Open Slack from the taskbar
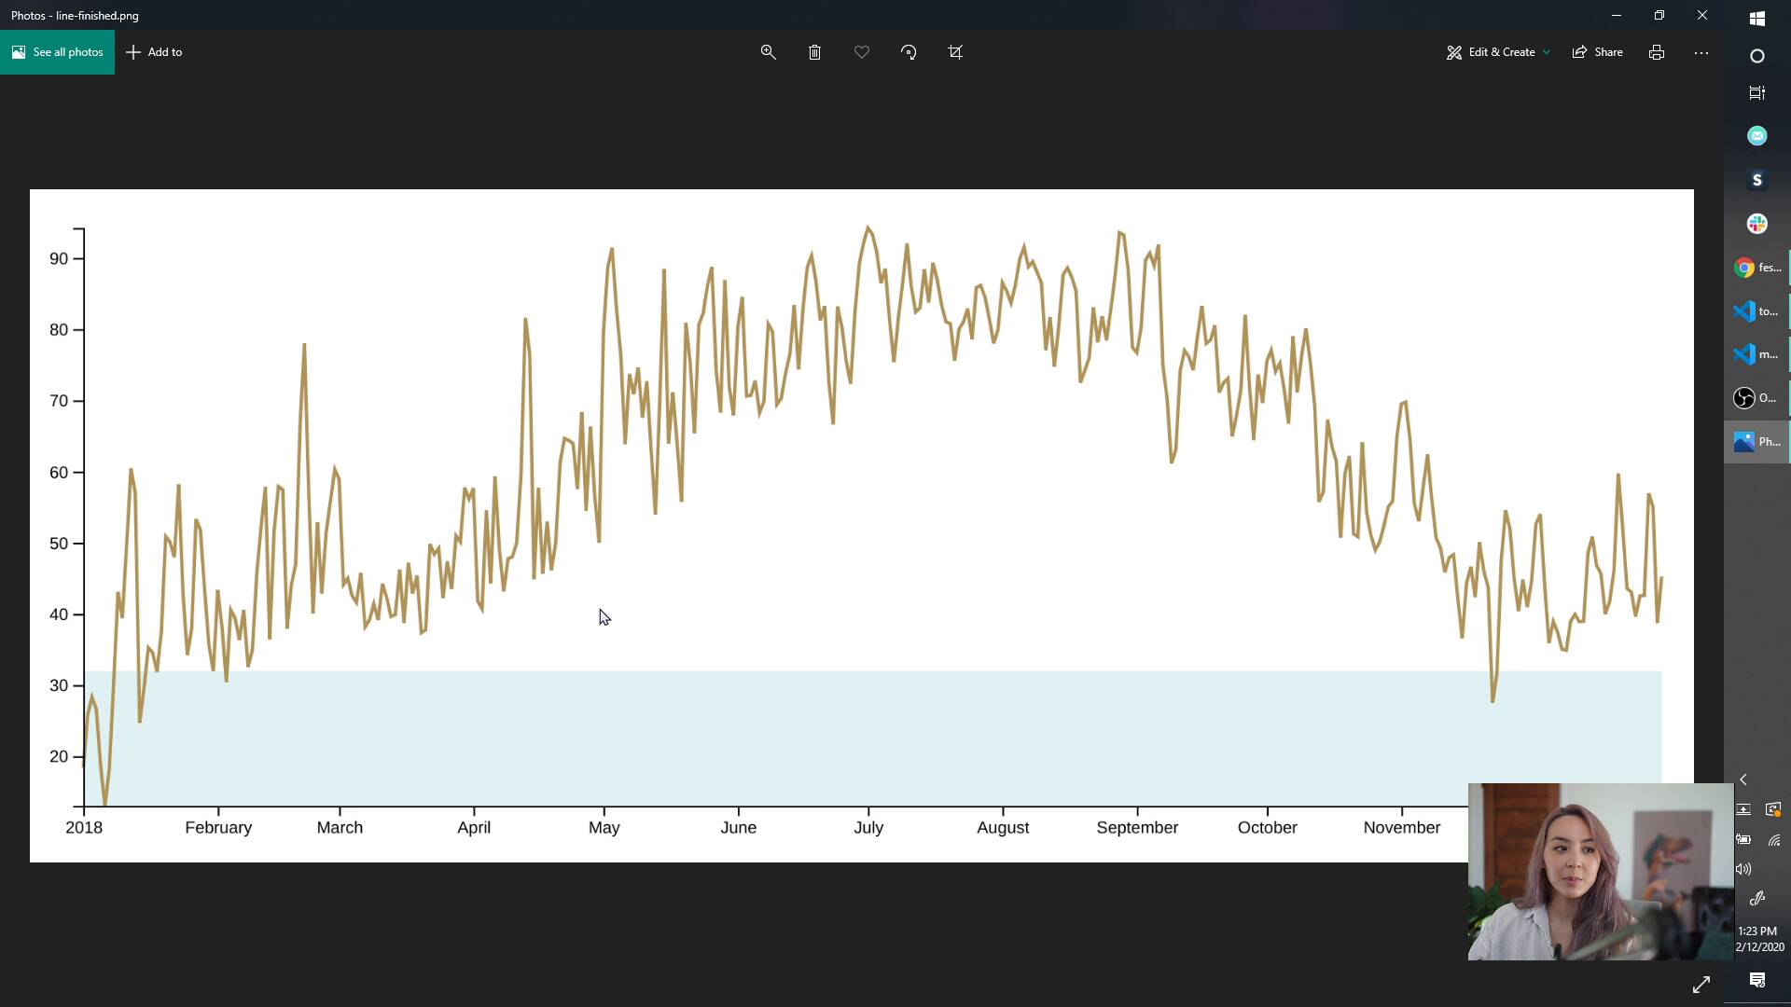 1757,224
